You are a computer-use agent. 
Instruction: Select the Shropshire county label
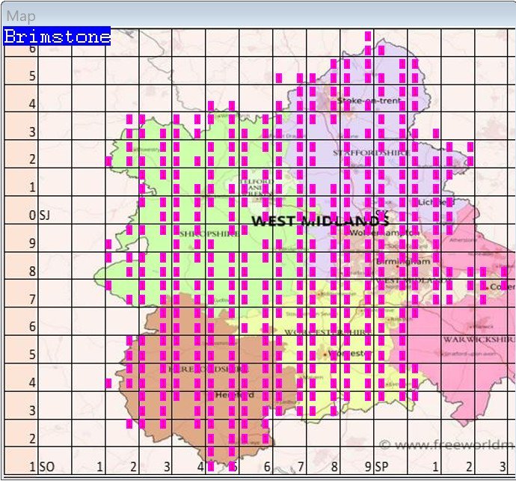tap(200, 233)
